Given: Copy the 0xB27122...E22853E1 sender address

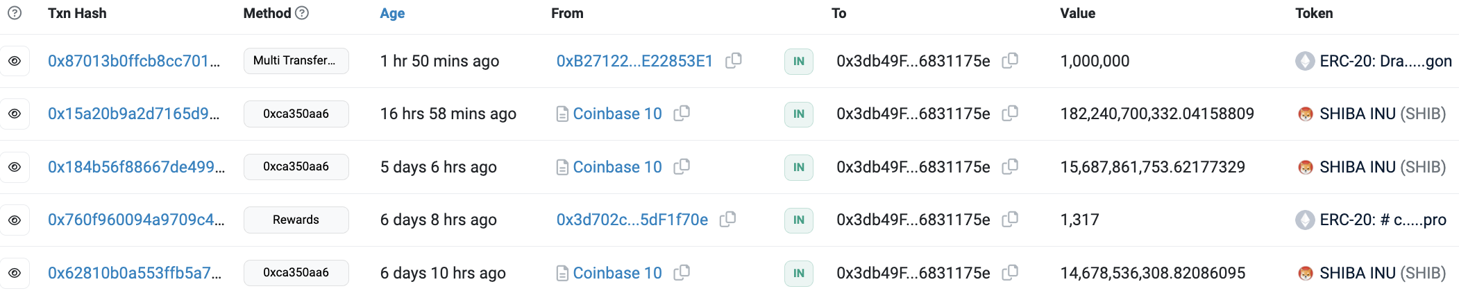Looking at the screenshot, I should (734, 61).
